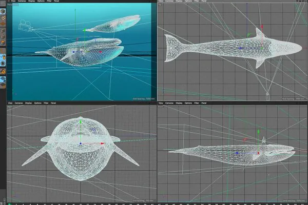
Task: Open View menu in top viewport
Action: point(161,1)
